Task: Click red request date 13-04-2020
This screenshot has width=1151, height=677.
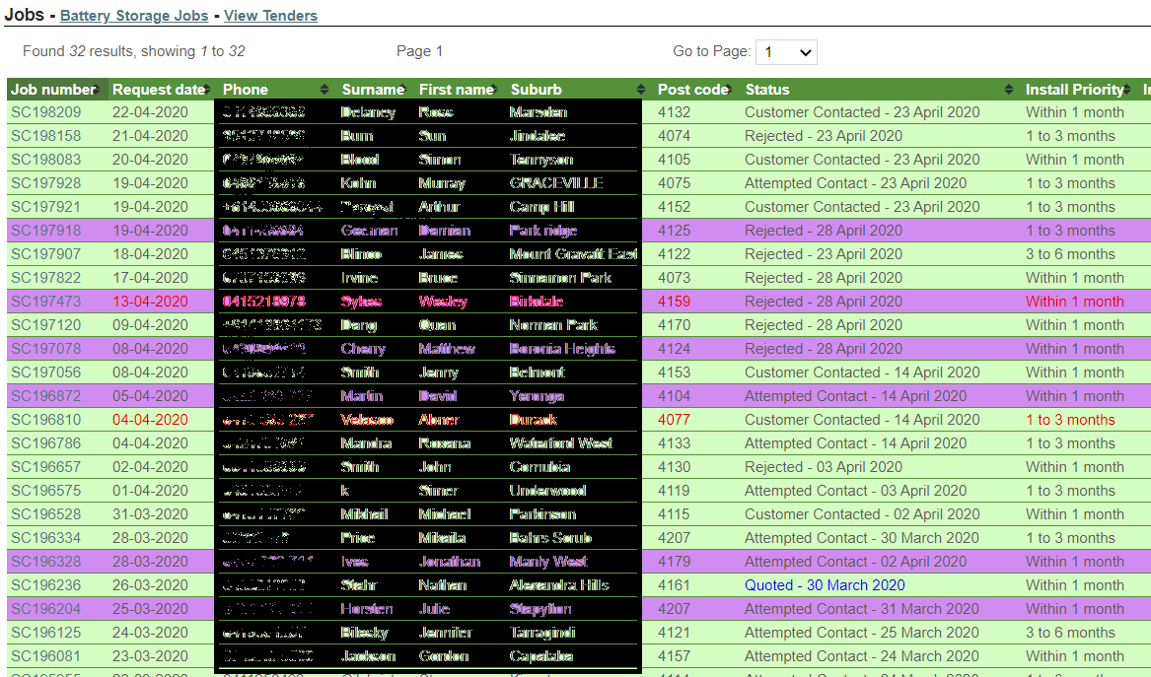Action: [151, 302]
